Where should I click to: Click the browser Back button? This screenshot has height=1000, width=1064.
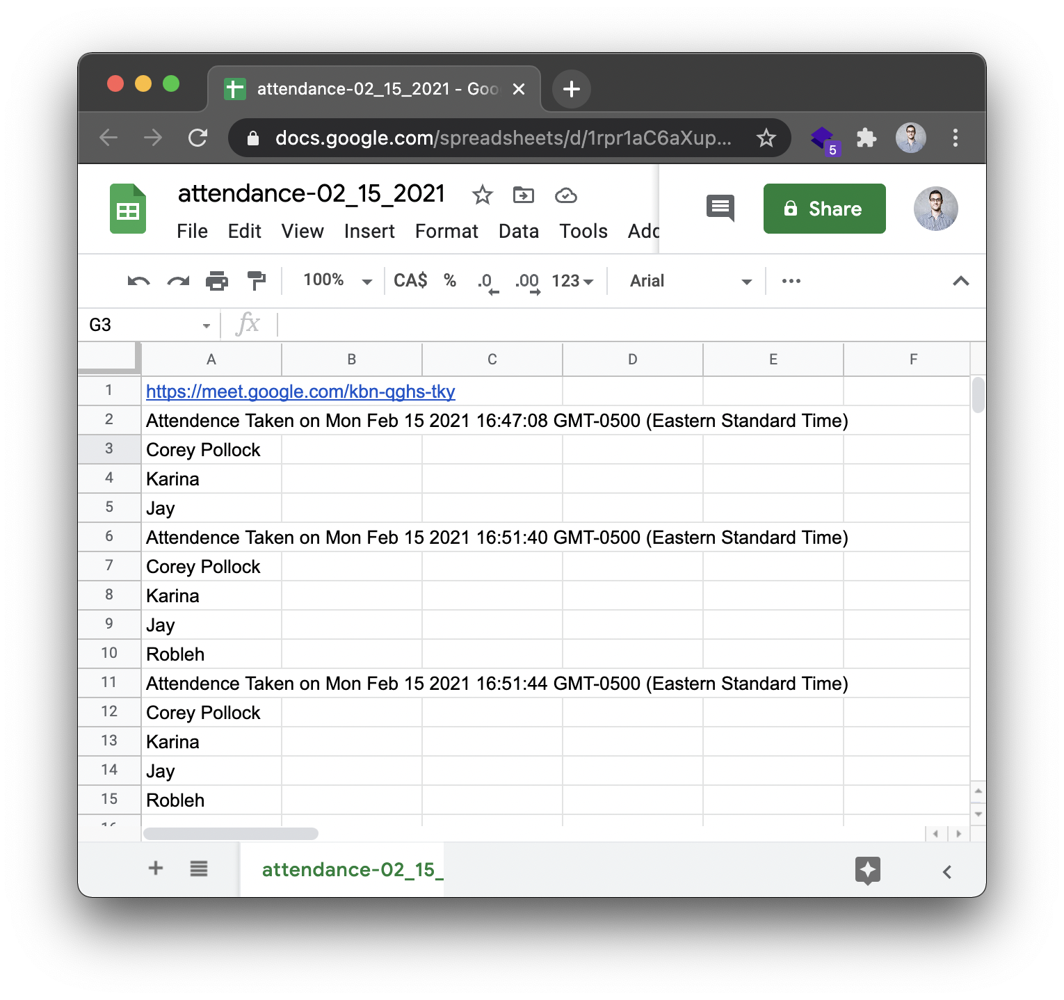108,138
